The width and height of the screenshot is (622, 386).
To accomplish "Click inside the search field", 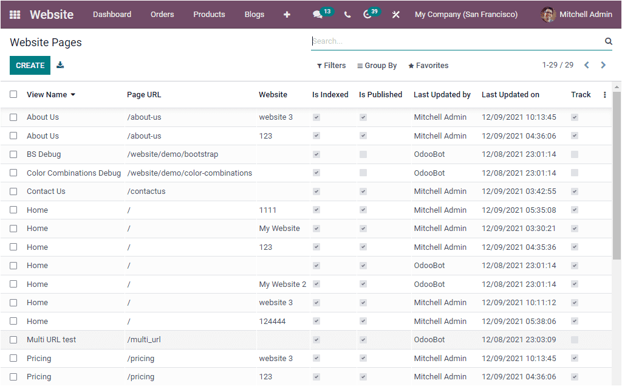I will pos(425,41).
